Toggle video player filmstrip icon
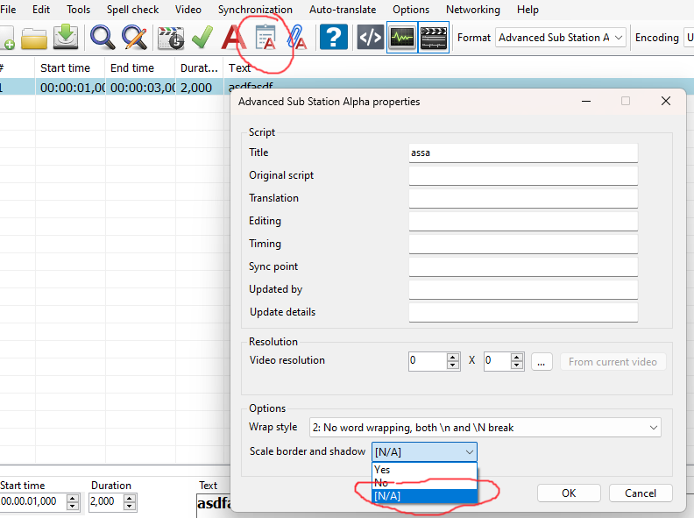694x518 pixels. (x=433, y=37)
